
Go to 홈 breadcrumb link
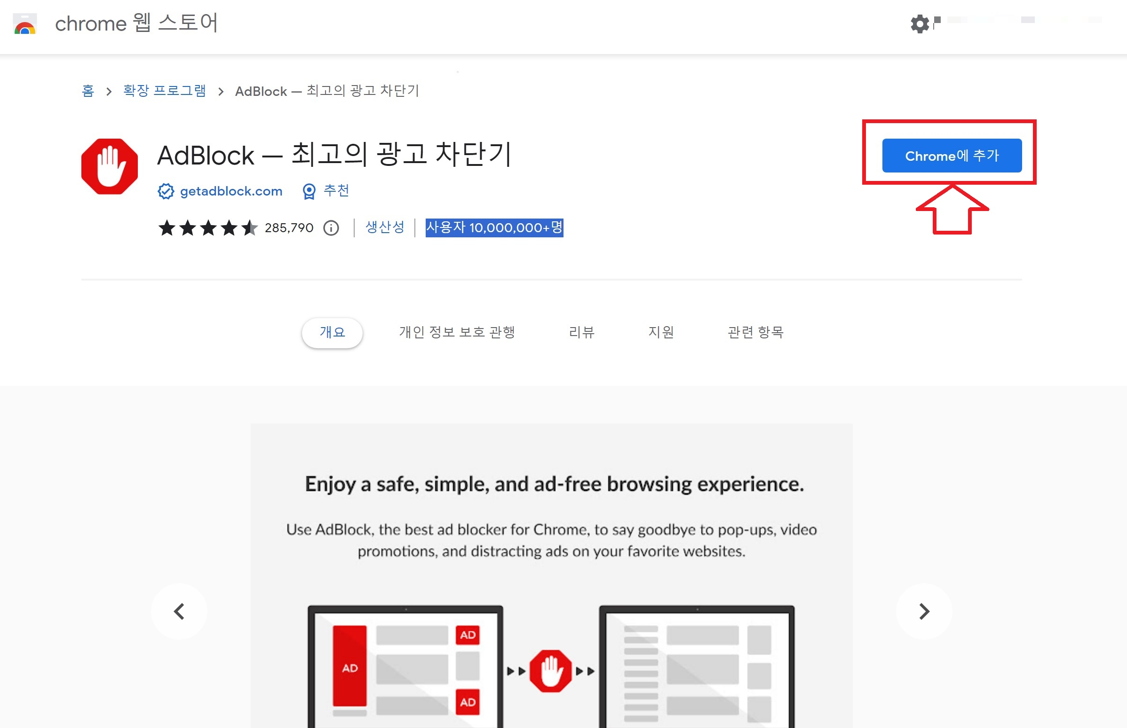88,90
